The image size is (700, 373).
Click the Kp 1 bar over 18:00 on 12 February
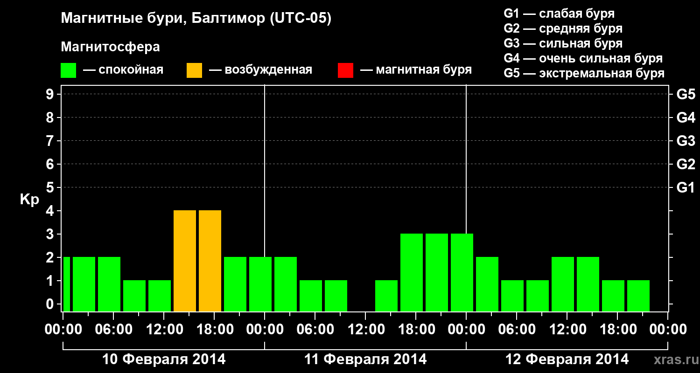[613, 296]
